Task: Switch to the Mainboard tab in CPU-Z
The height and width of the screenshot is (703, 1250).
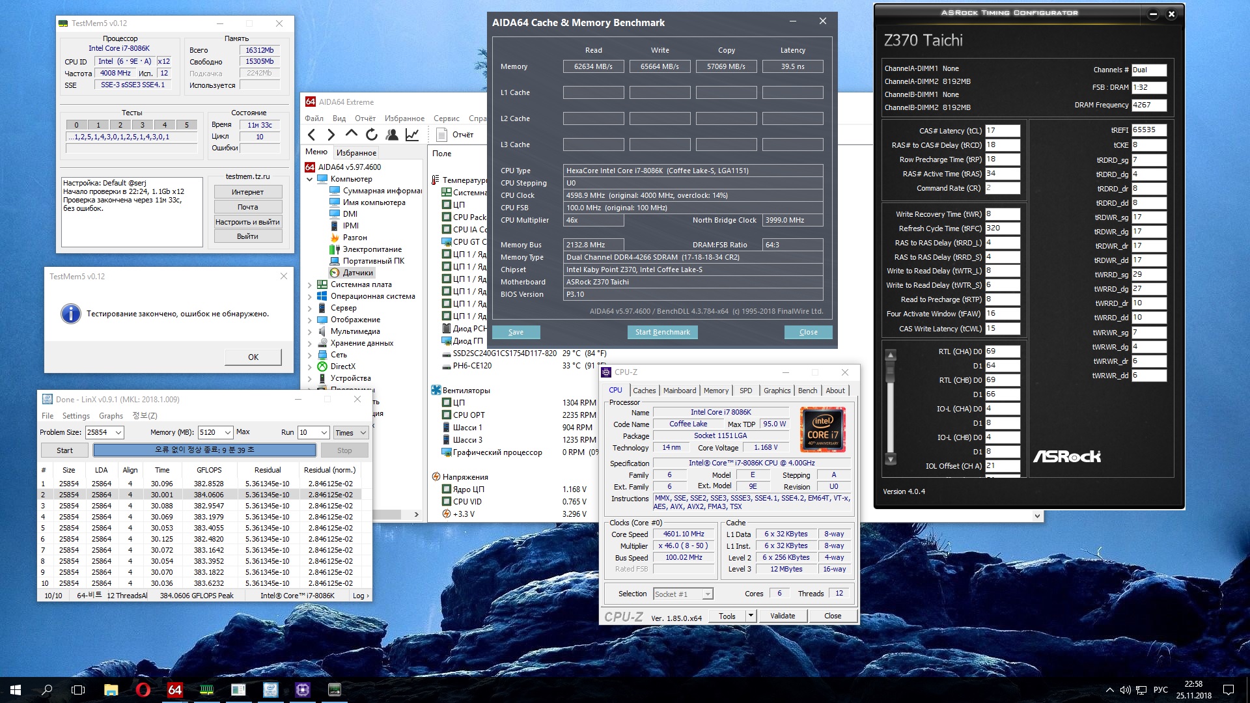Action: (x=679, y=391)
